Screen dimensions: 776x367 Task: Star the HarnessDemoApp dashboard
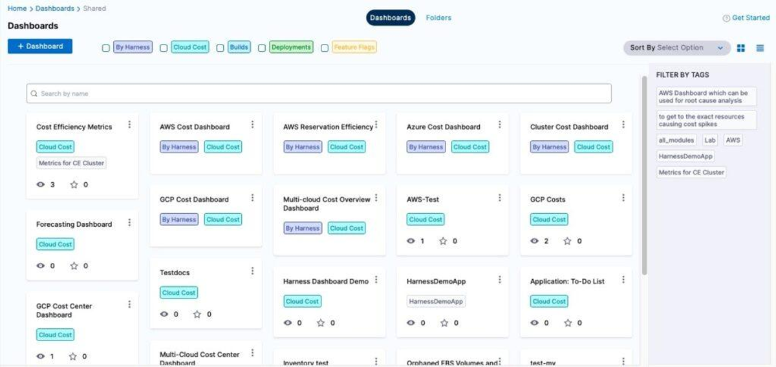click(x=443, y=322)
